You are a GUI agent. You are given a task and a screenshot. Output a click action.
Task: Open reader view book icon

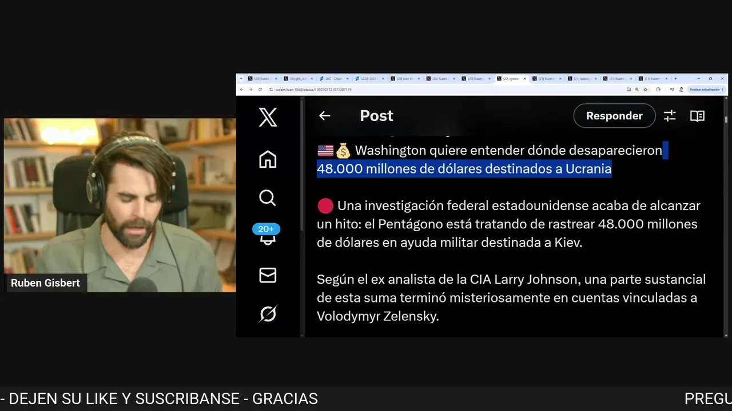pyautogui.click(x=697, y=116)
